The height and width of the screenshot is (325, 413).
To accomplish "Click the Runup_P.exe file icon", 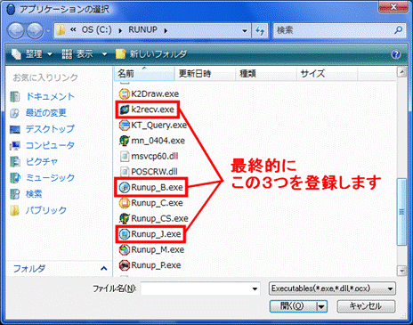I will click(125, 265).
